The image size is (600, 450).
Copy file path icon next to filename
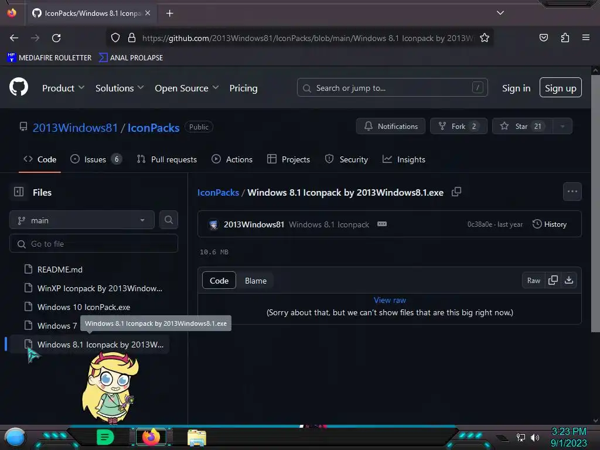456,192
